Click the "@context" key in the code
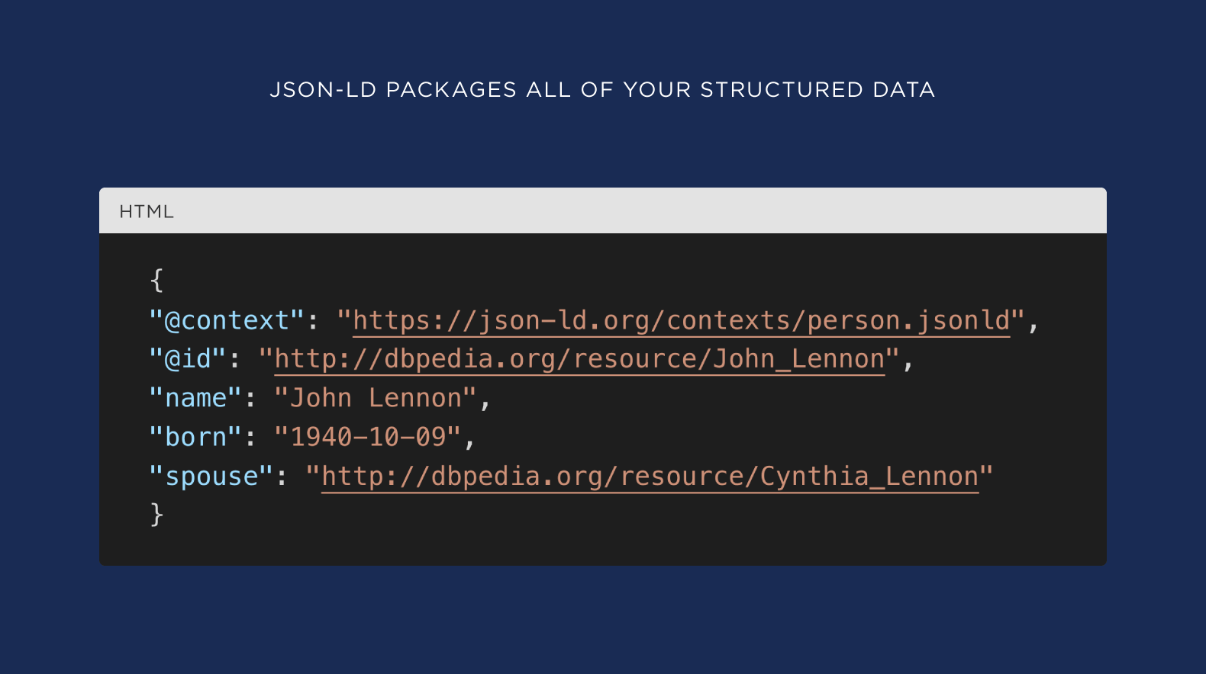The height and width of the screenshot is (674, 1206). [227, 321]
